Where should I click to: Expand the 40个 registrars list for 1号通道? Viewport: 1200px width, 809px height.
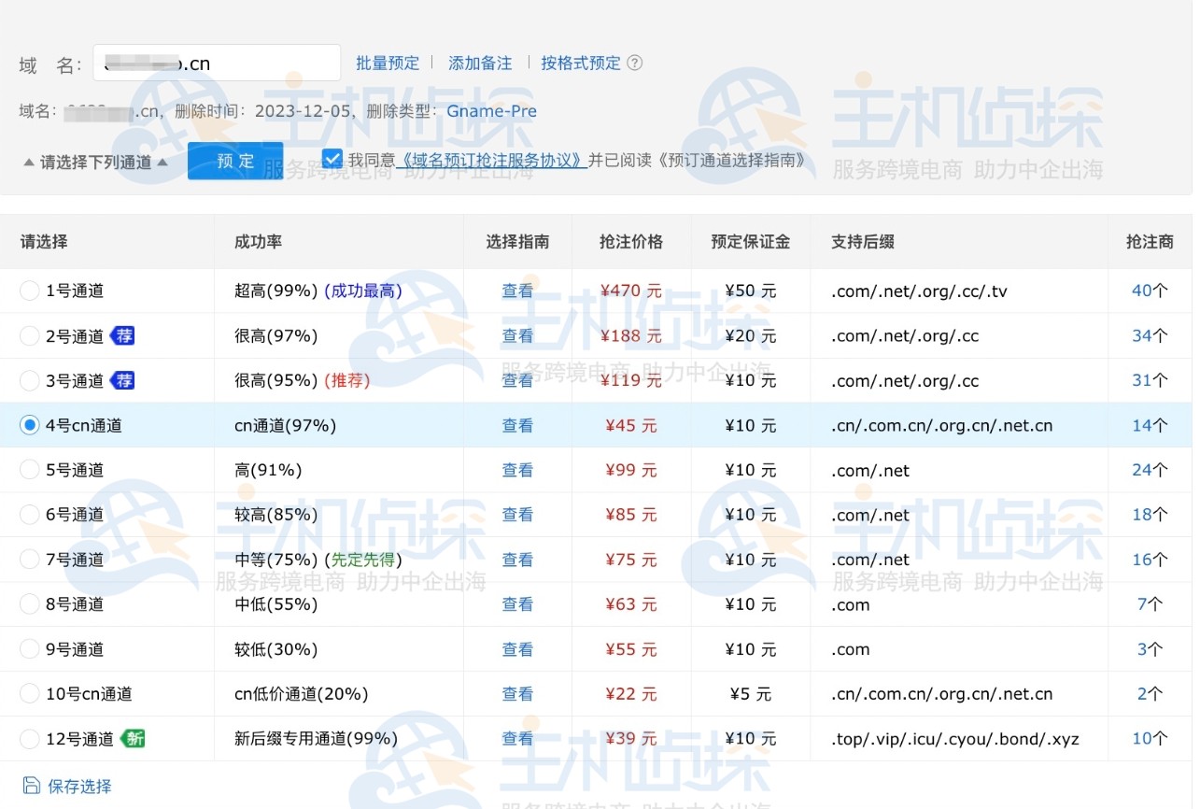click(1149, 291)
